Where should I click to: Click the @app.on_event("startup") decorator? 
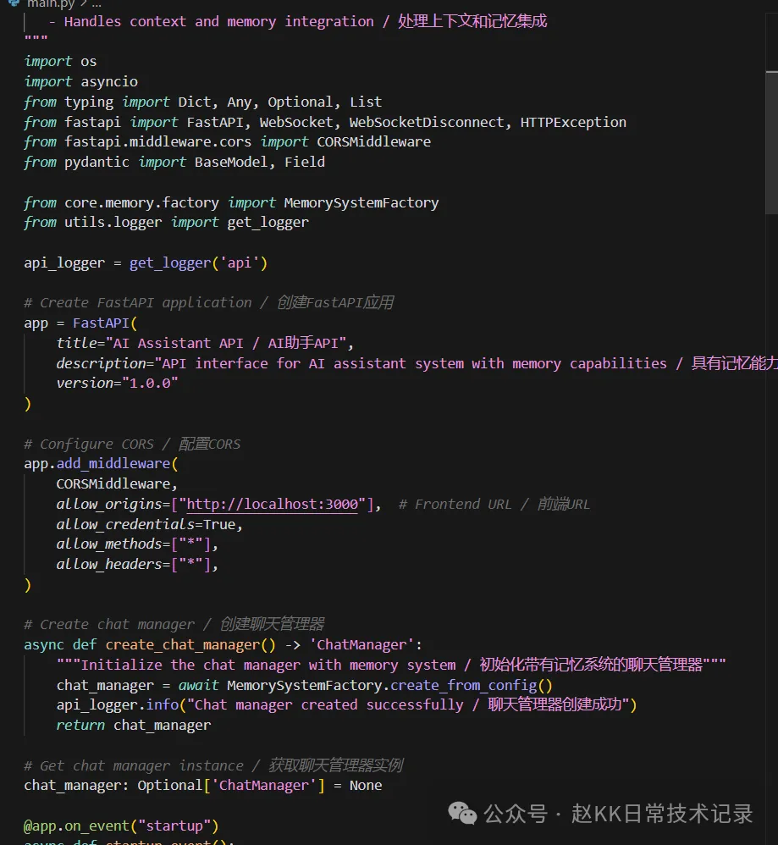[121, 826]
